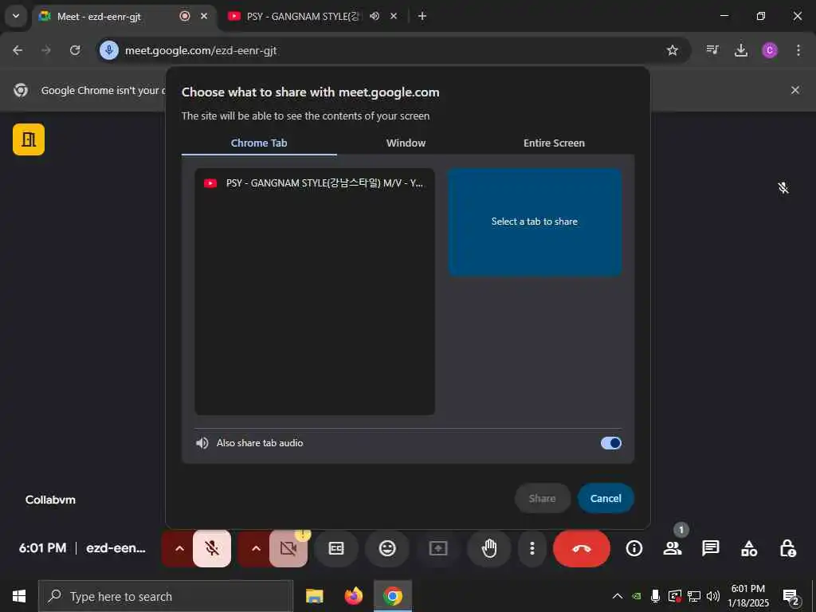The height and width of the screenshot is (612, 816).
Task: Expand video settings arrow beside camera
Action: tap(256, 548)
